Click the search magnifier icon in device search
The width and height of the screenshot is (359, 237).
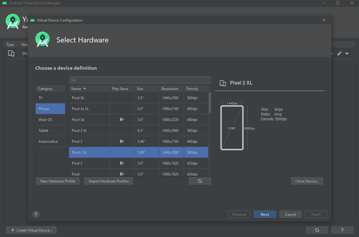[73, 80]
